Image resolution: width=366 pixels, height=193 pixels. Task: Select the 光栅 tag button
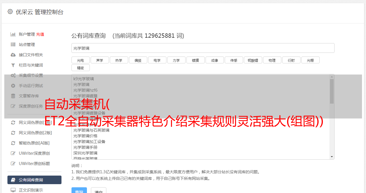tap(311, 60)
